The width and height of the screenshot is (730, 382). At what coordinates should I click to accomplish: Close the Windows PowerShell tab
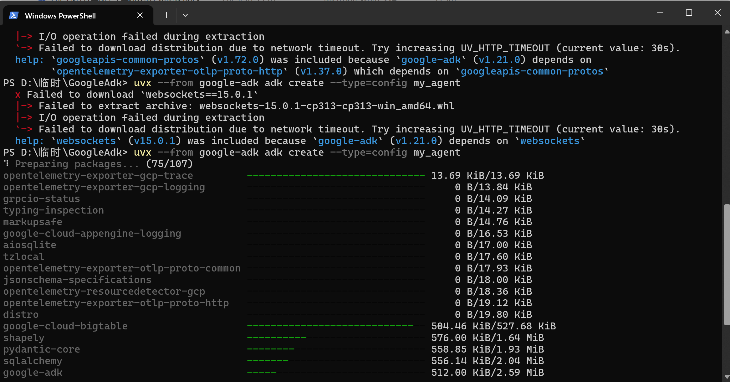pyautogui.click(x=140, y=15)
